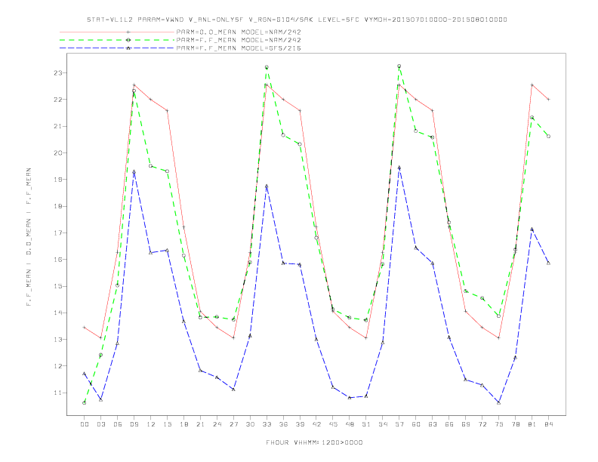Click x-axis tick label 12

[x=151, y=424]
